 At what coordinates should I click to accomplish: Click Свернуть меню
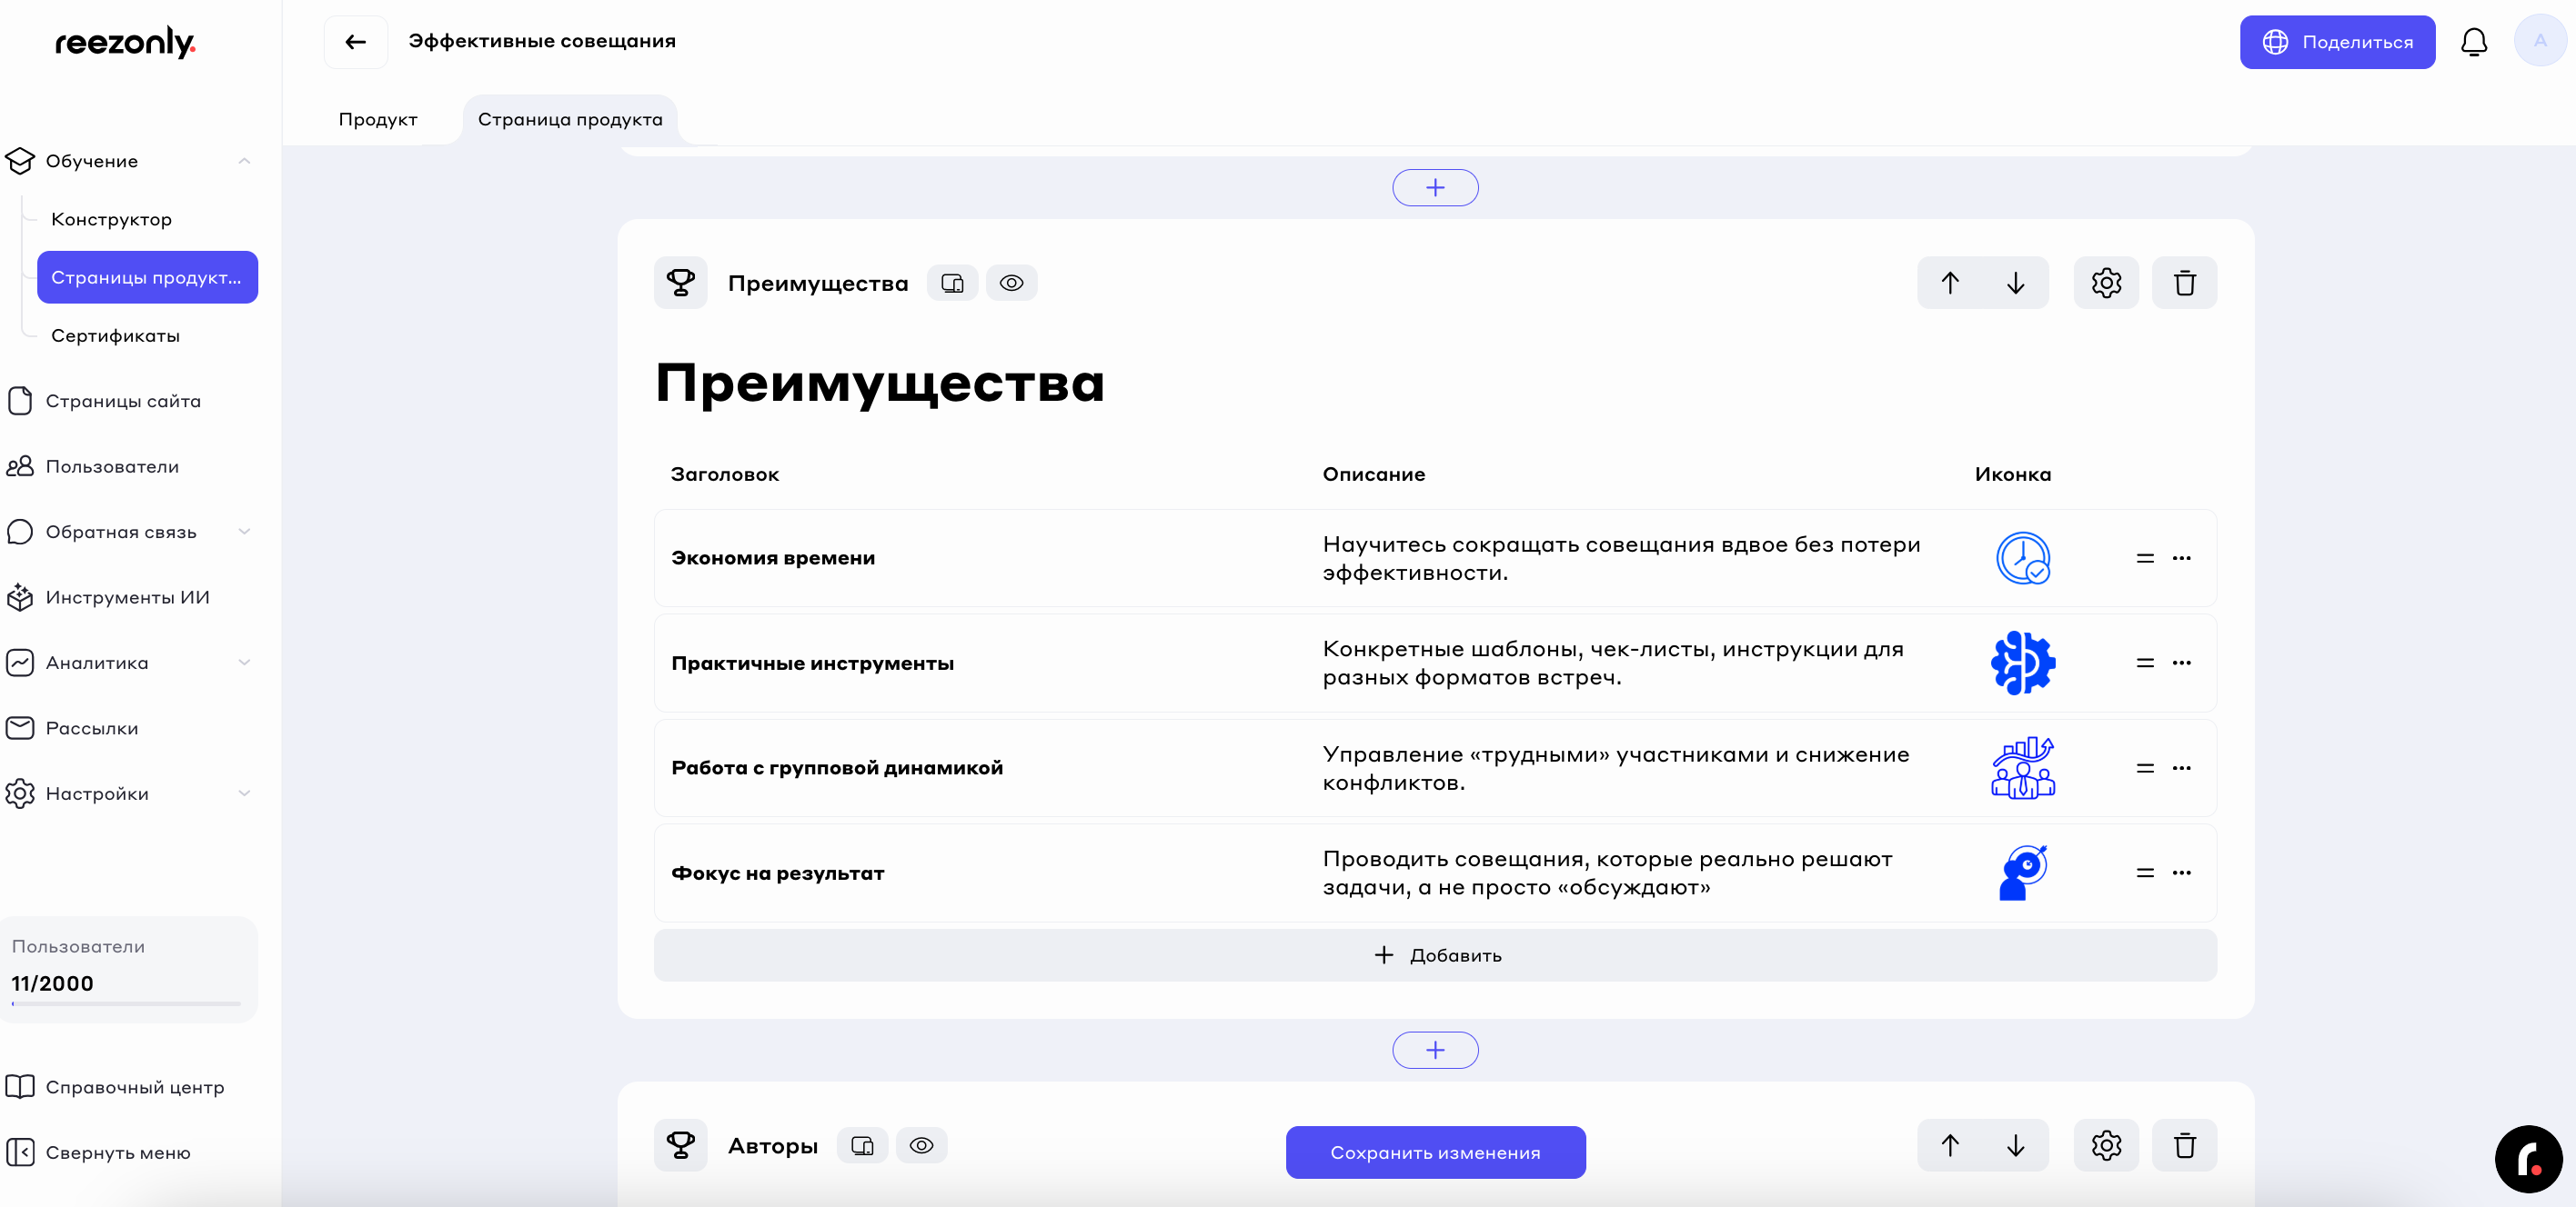[118, 1152]
